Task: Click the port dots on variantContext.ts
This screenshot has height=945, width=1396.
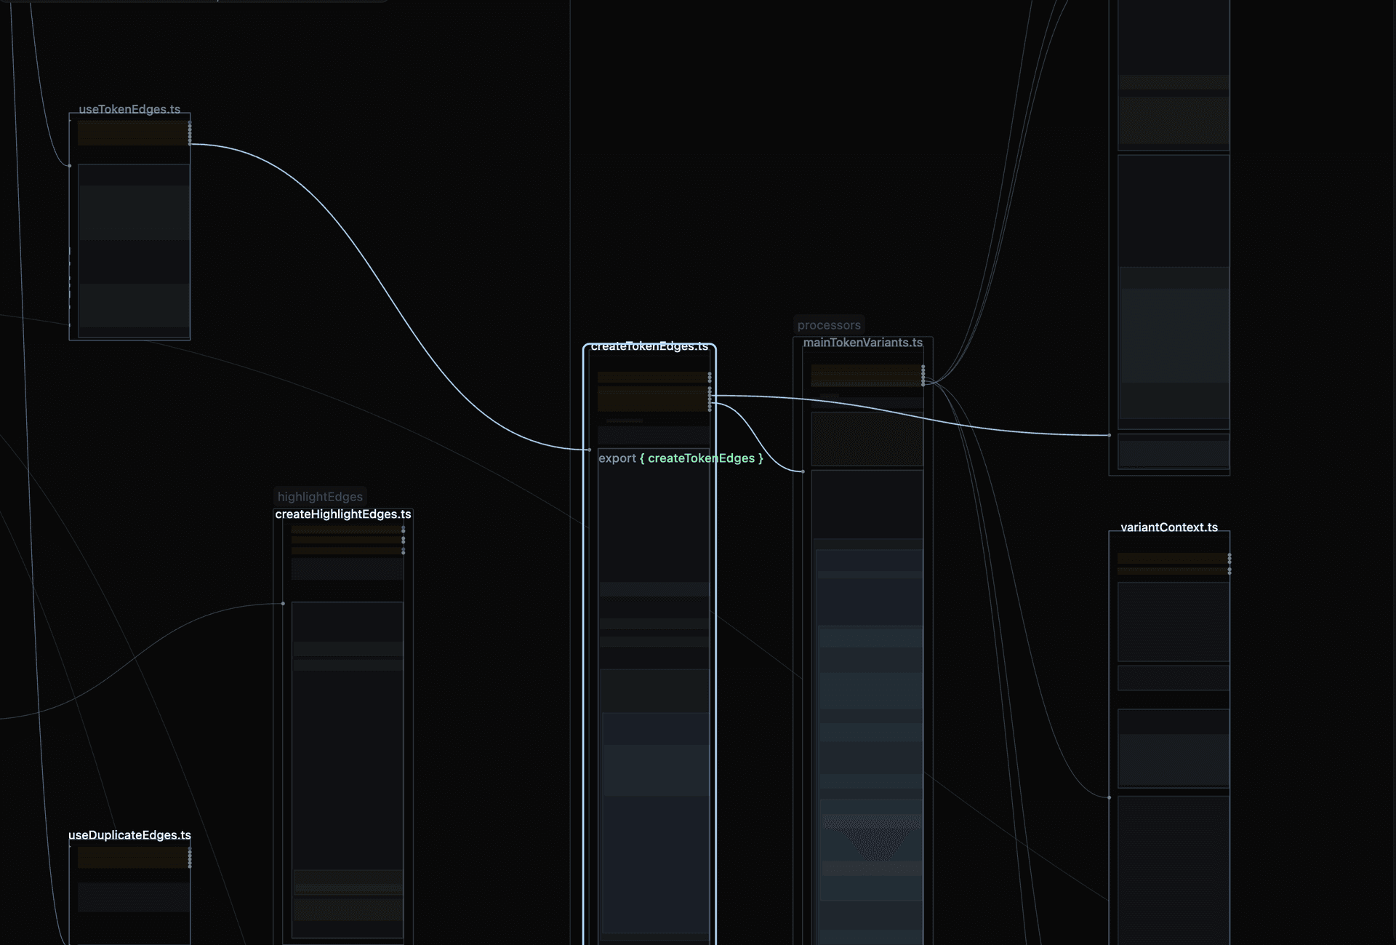Action: [x=1229, y=564]
